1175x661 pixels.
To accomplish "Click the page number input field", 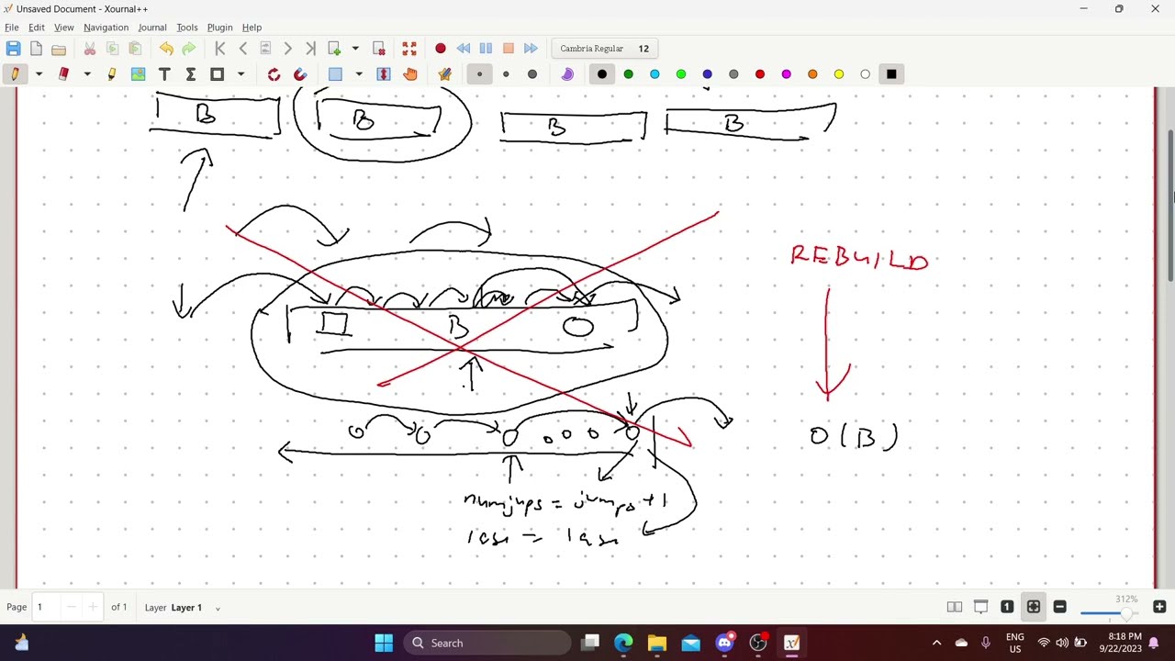I will point(48,607).
